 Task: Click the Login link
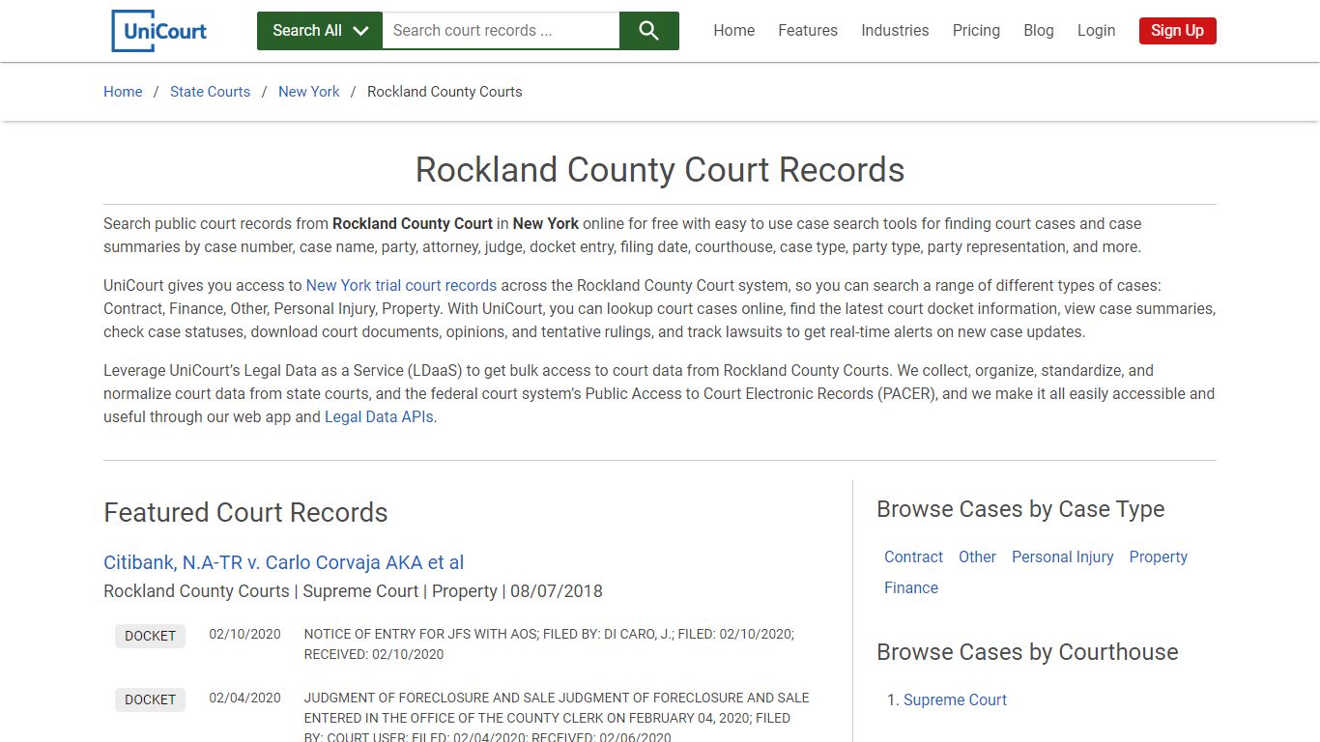[1096, 31]
